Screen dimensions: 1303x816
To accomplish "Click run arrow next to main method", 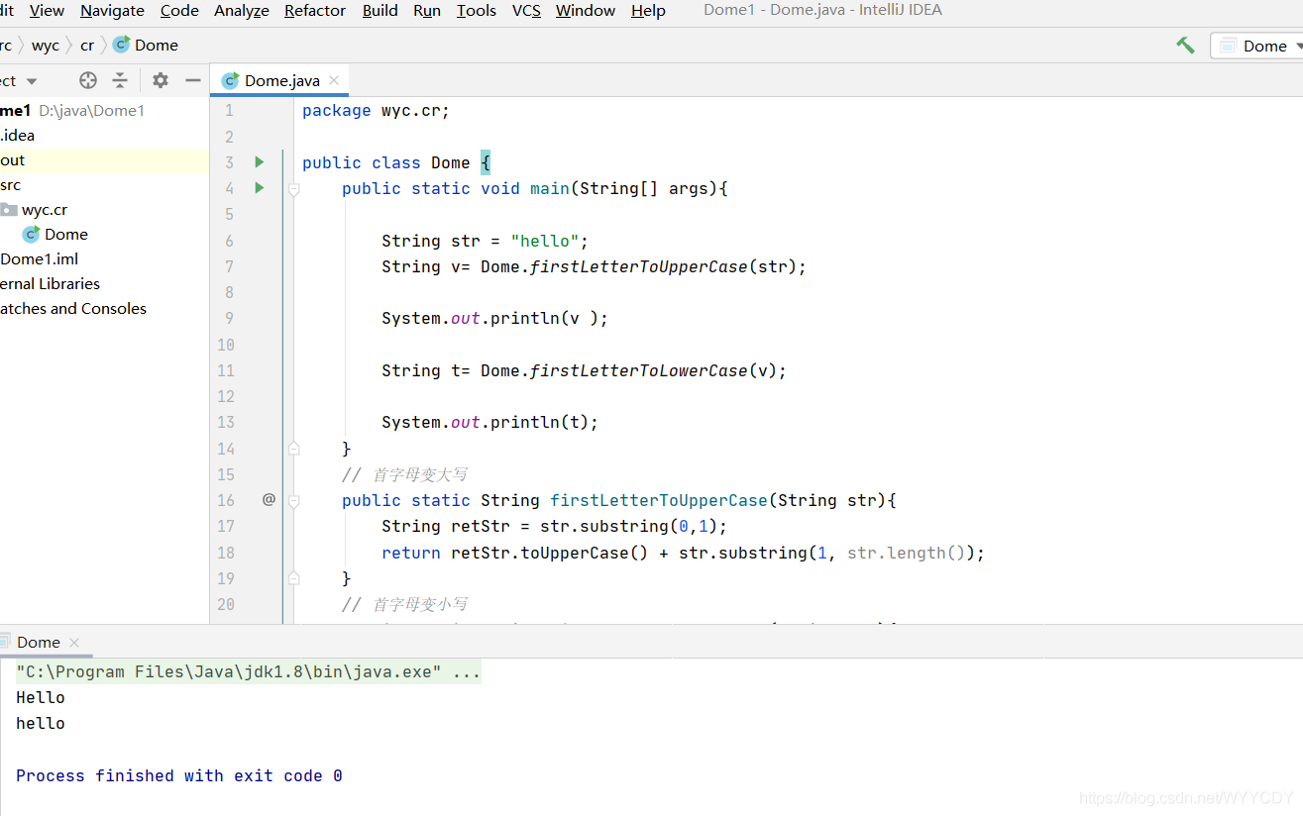I will [260, 188].
